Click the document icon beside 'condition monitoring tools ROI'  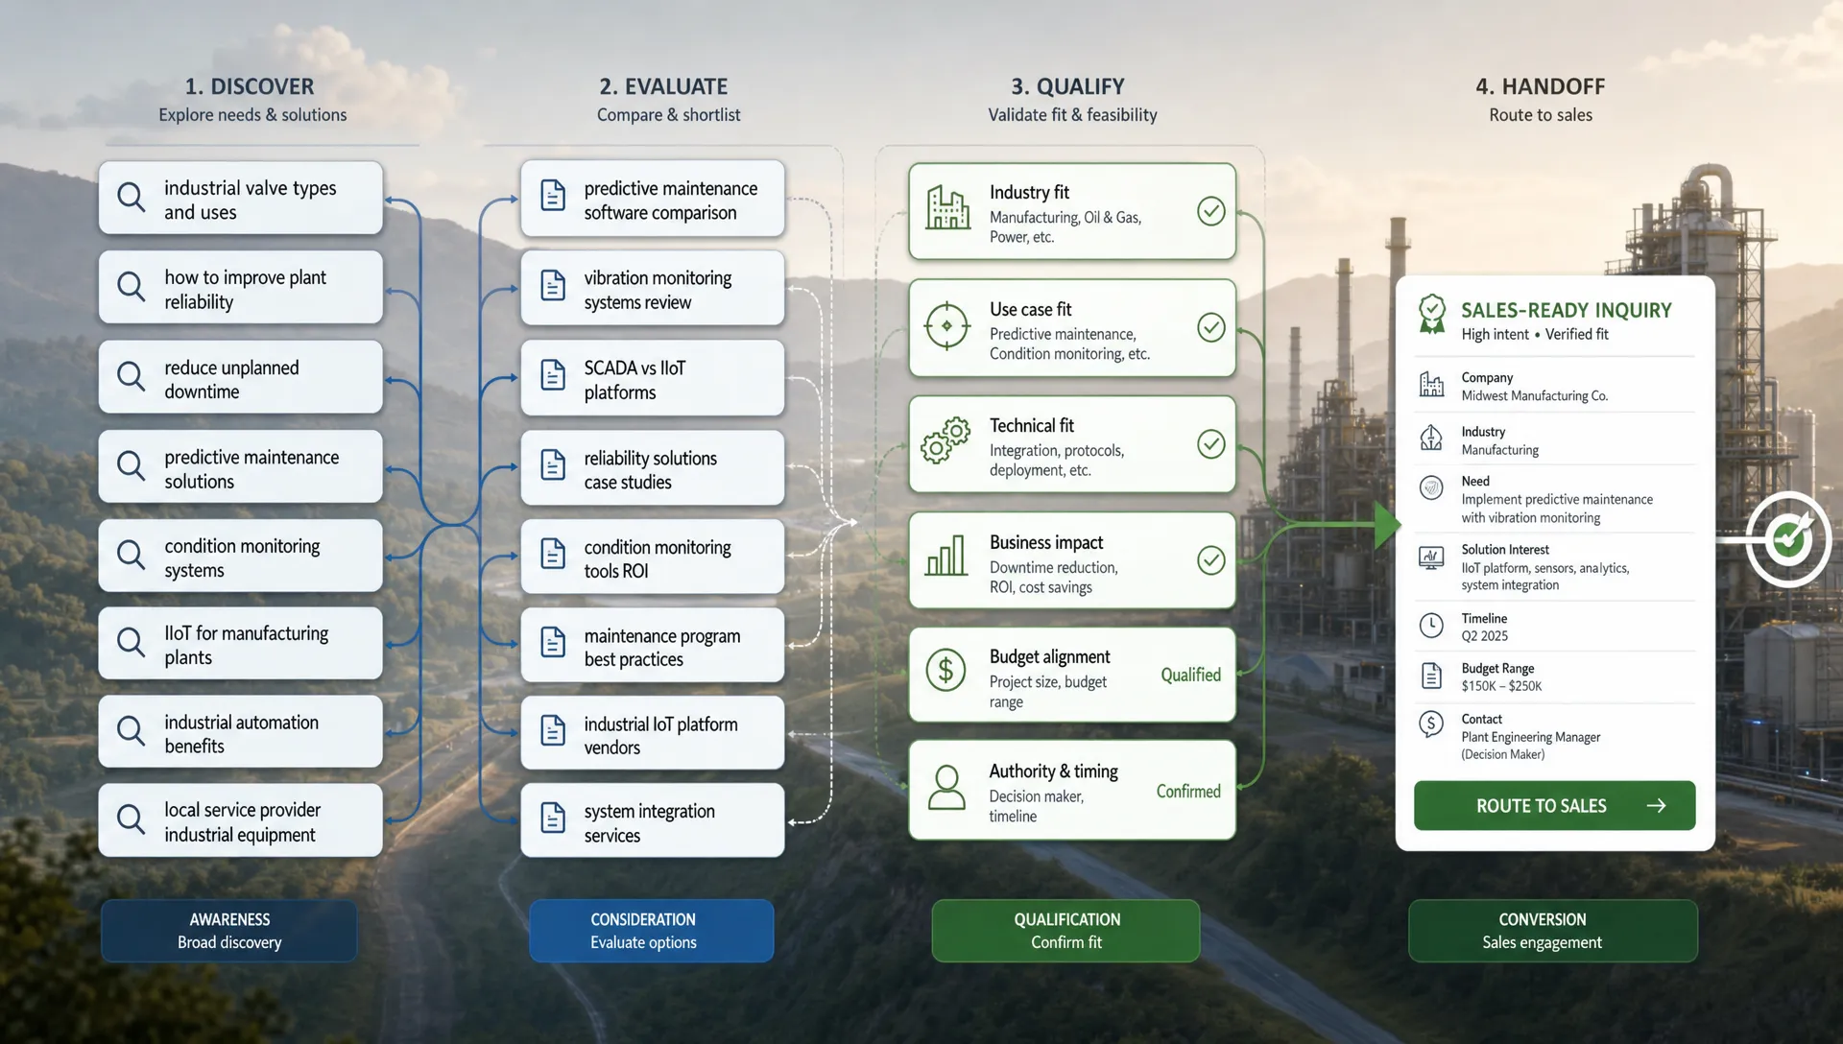(553, 554)
